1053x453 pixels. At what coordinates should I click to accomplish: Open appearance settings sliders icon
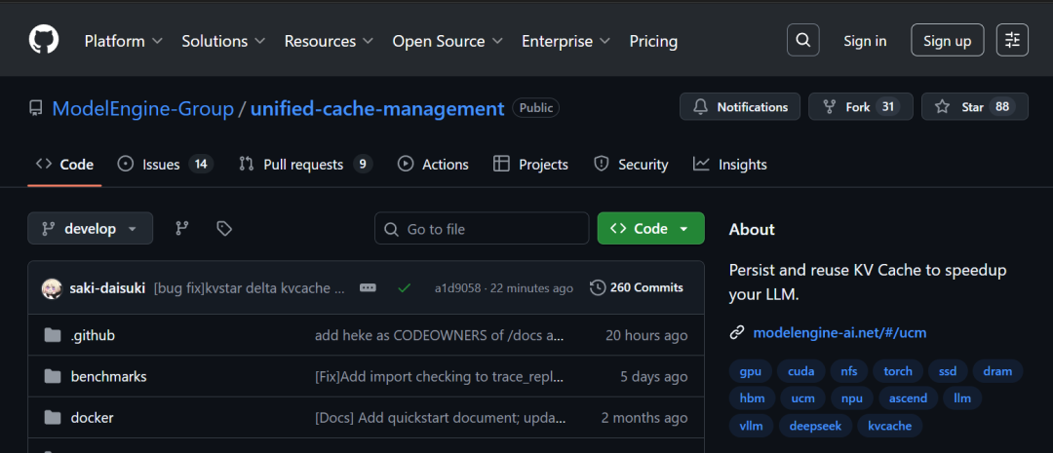coord(1012,40)
